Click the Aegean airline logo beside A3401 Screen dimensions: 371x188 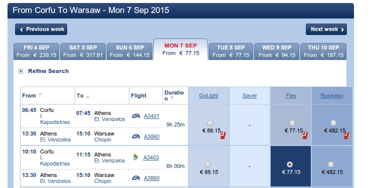tap(136, 116)
